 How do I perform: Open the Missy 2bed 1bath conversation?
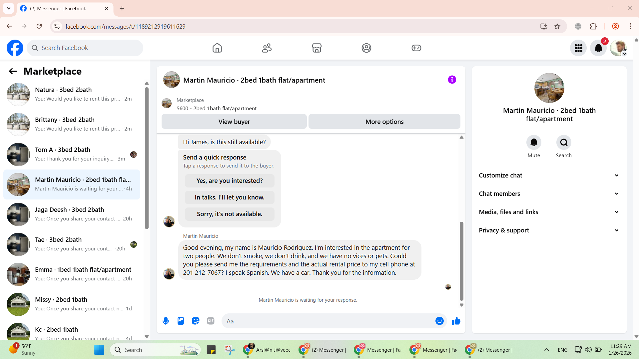pos(72,304)
